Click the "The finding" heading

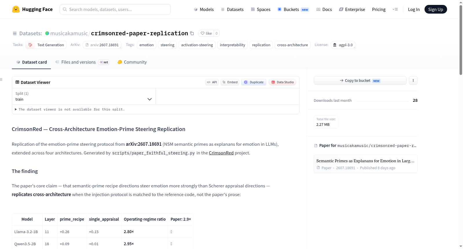coord(25,171)
